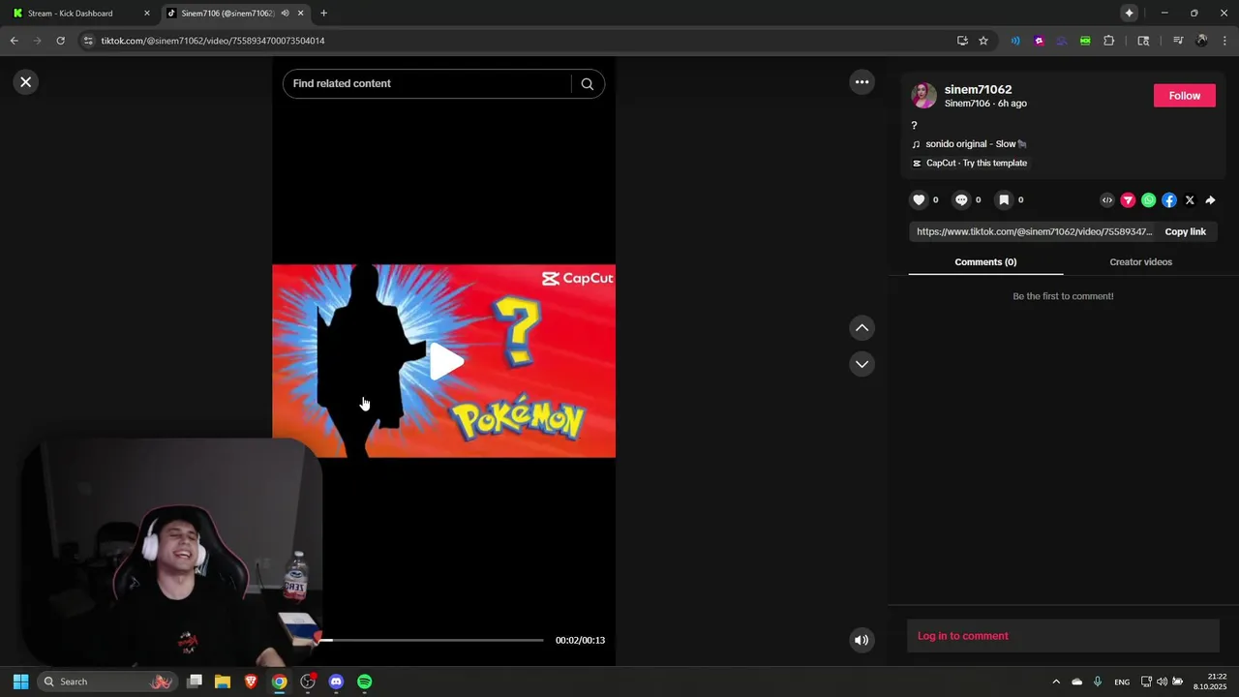Click the video progress bar
The image size is (1239, 697).
click(433, 640)
